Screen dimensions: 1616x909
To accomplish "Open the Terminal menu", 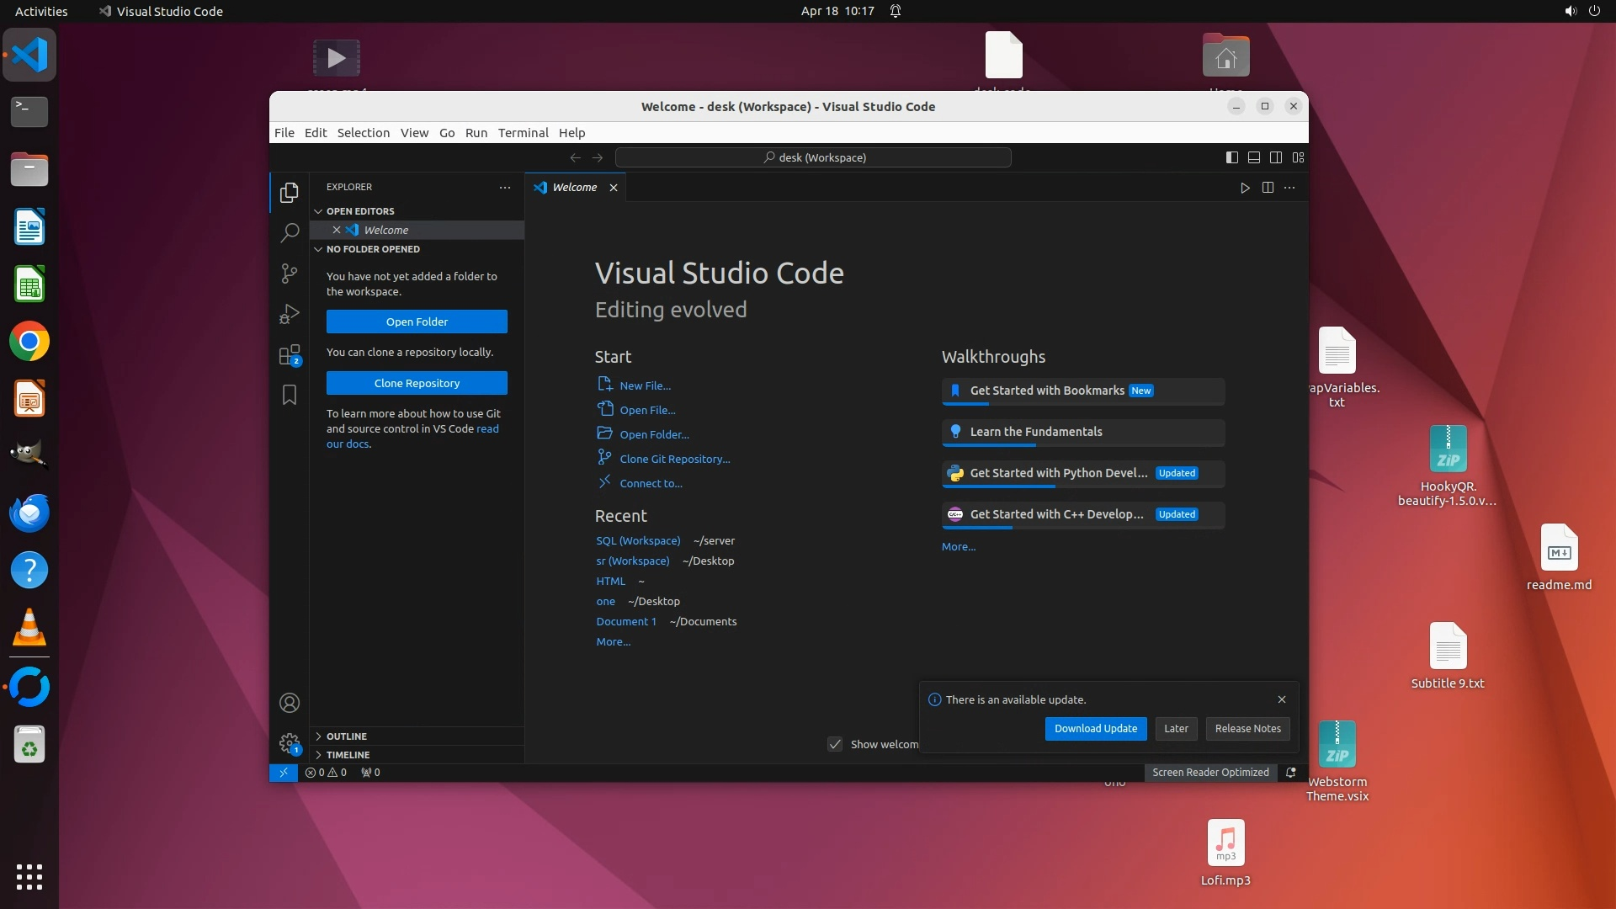I will click(522, 133).
